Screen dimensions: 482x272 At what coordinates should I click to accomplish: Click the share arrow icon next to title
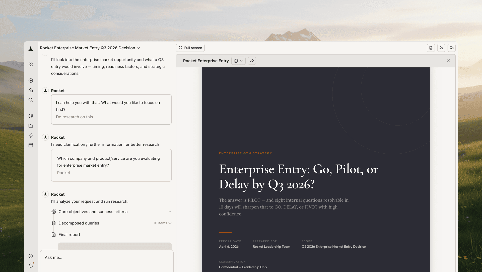click(252, 61)
